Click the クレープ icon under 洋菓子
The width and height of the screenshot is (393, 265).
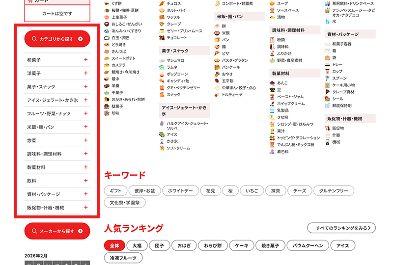point(162,24)
